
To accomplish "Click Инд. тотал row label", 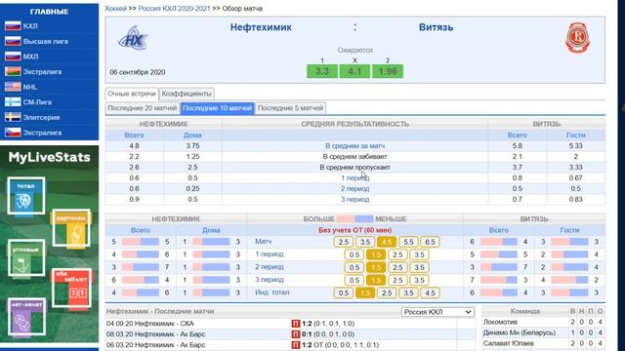I will click(272, 292).
